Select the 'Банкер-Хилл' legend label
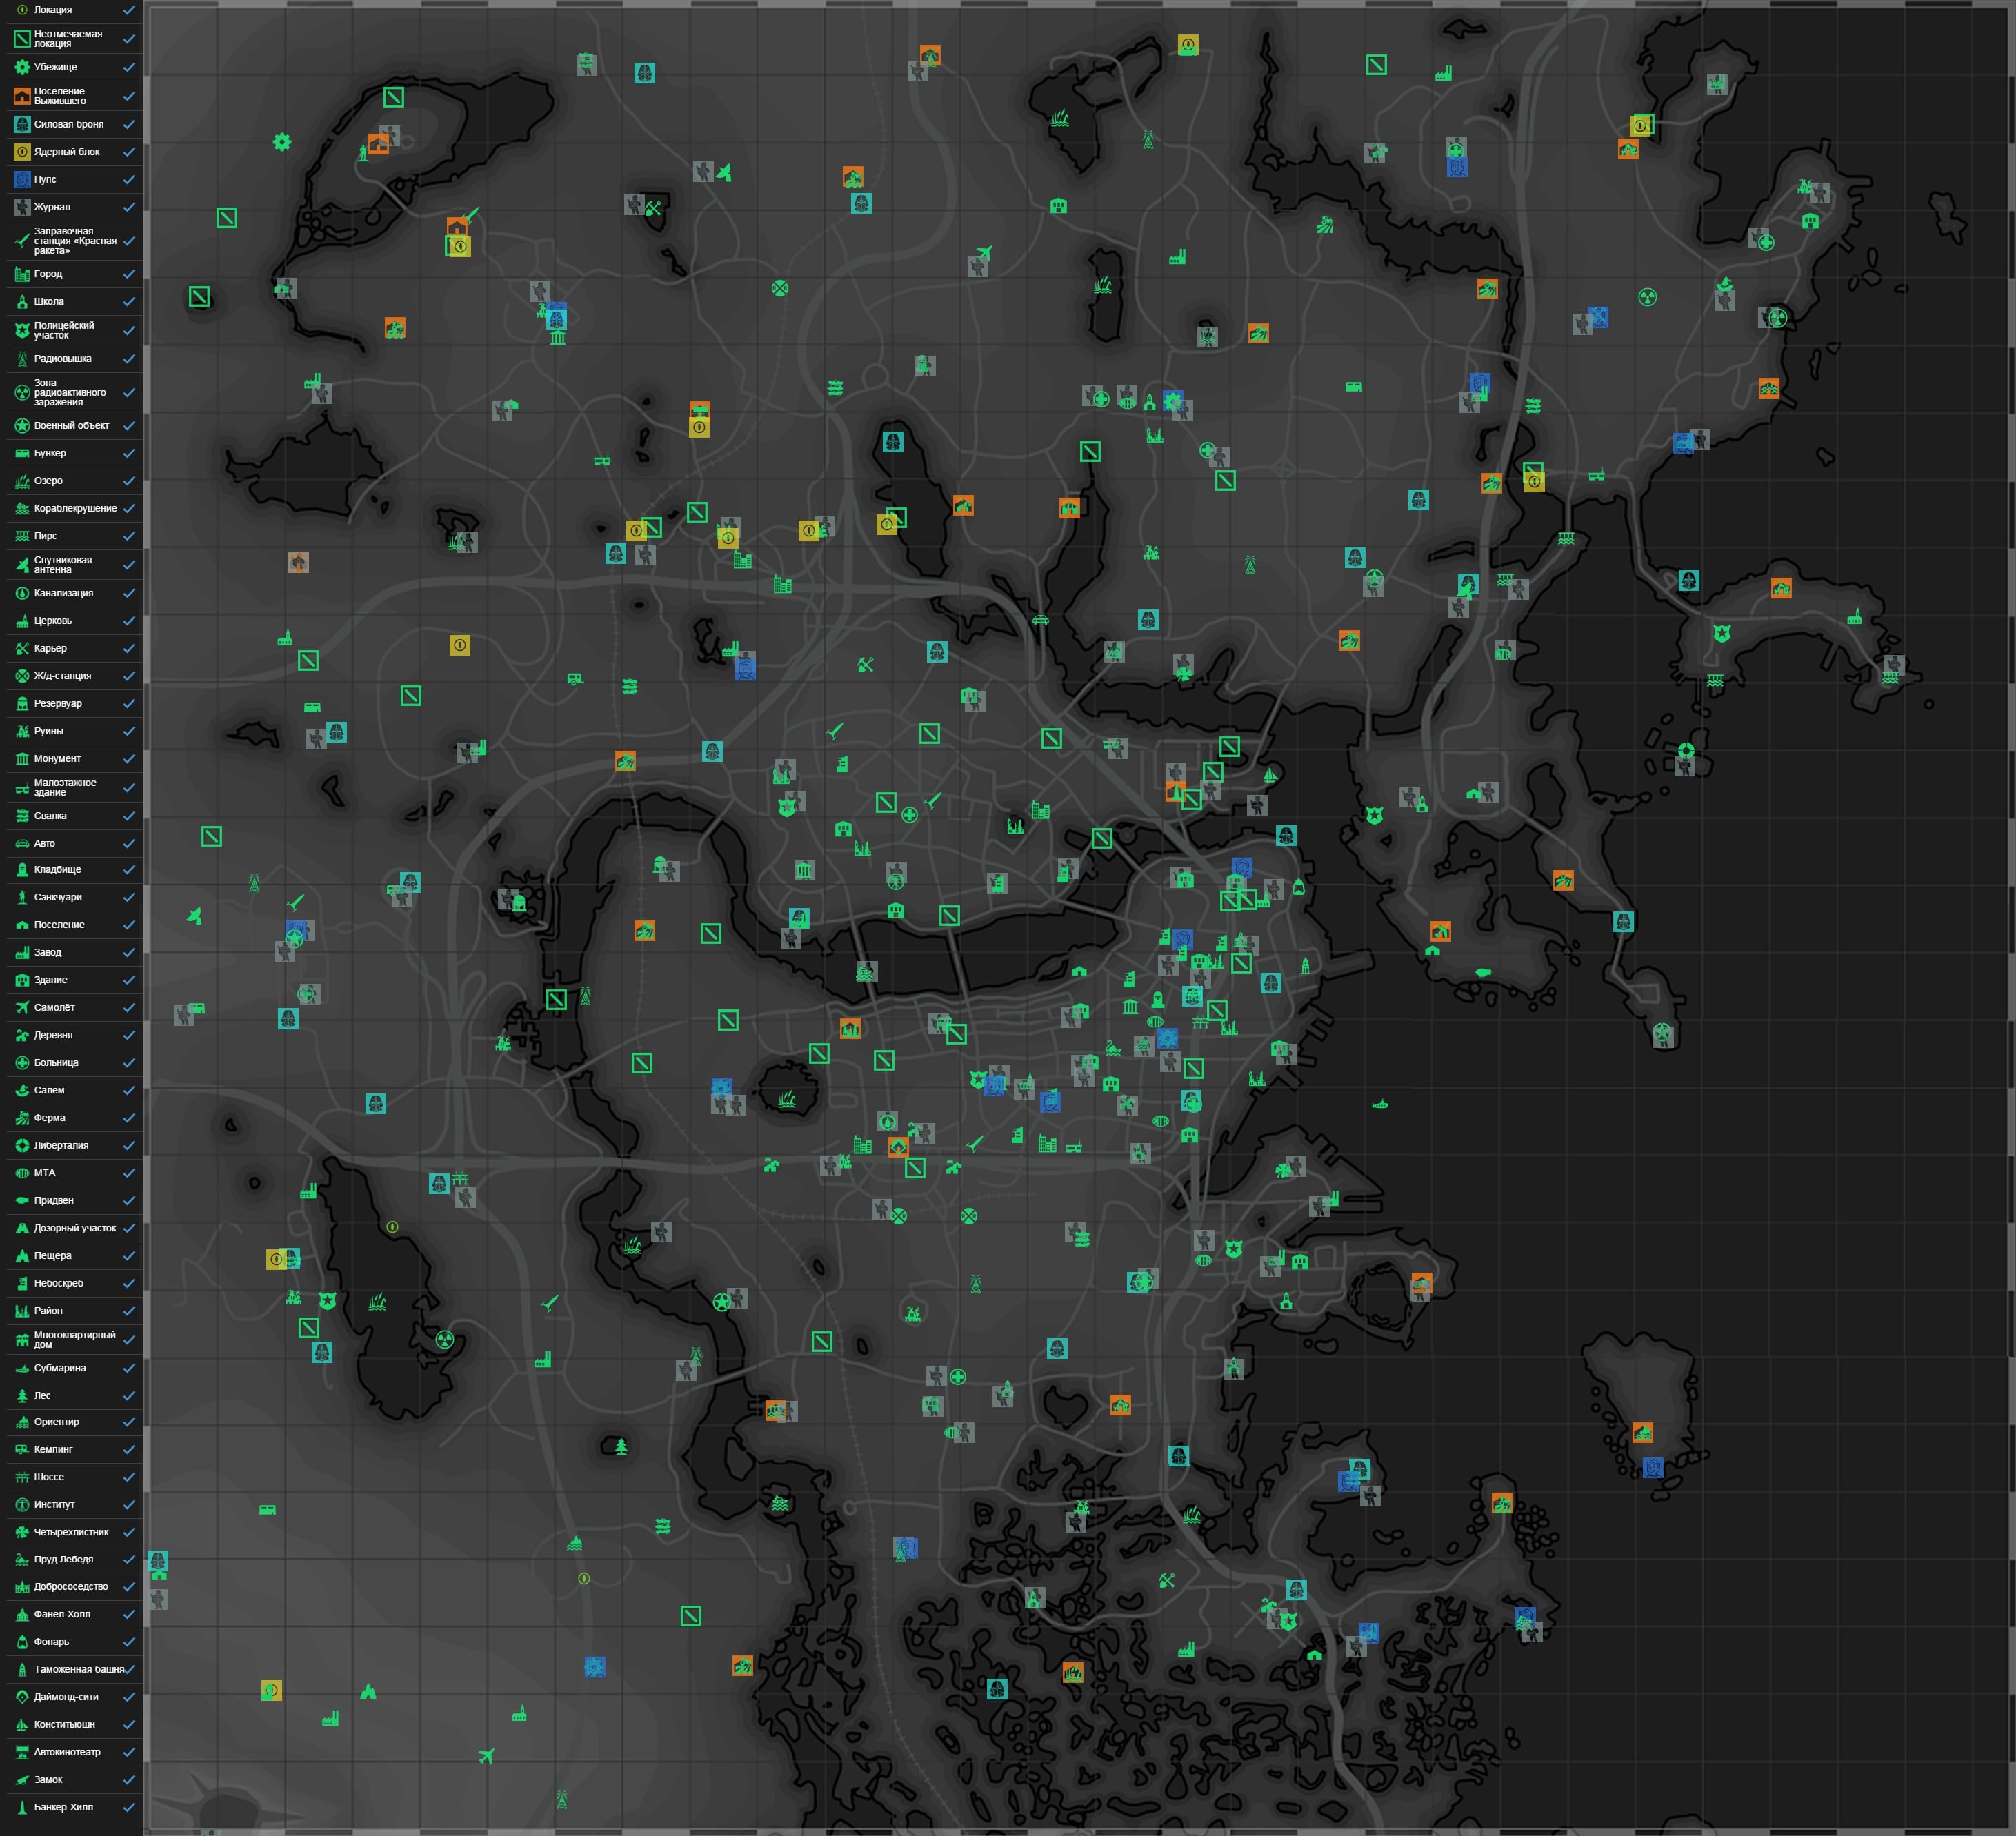This screenshot has width=2016, height=1836. pos(63,1807)
